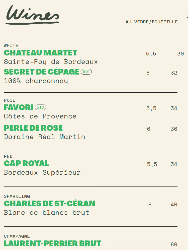Select the 36 bottle price of Perle de Rosé

[x=174, y=129]
